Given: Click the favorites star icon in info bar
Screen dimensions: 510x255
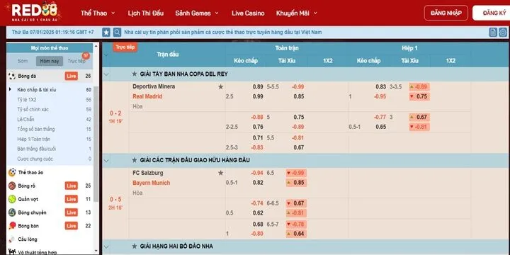Looking at the screenshot, I should 106,32.
